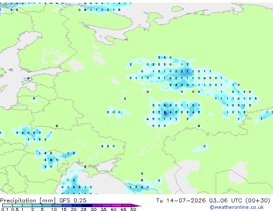This screenshot has height=211, width=273.
Task: Click the legend label '50'
Action: coord(133,209)
